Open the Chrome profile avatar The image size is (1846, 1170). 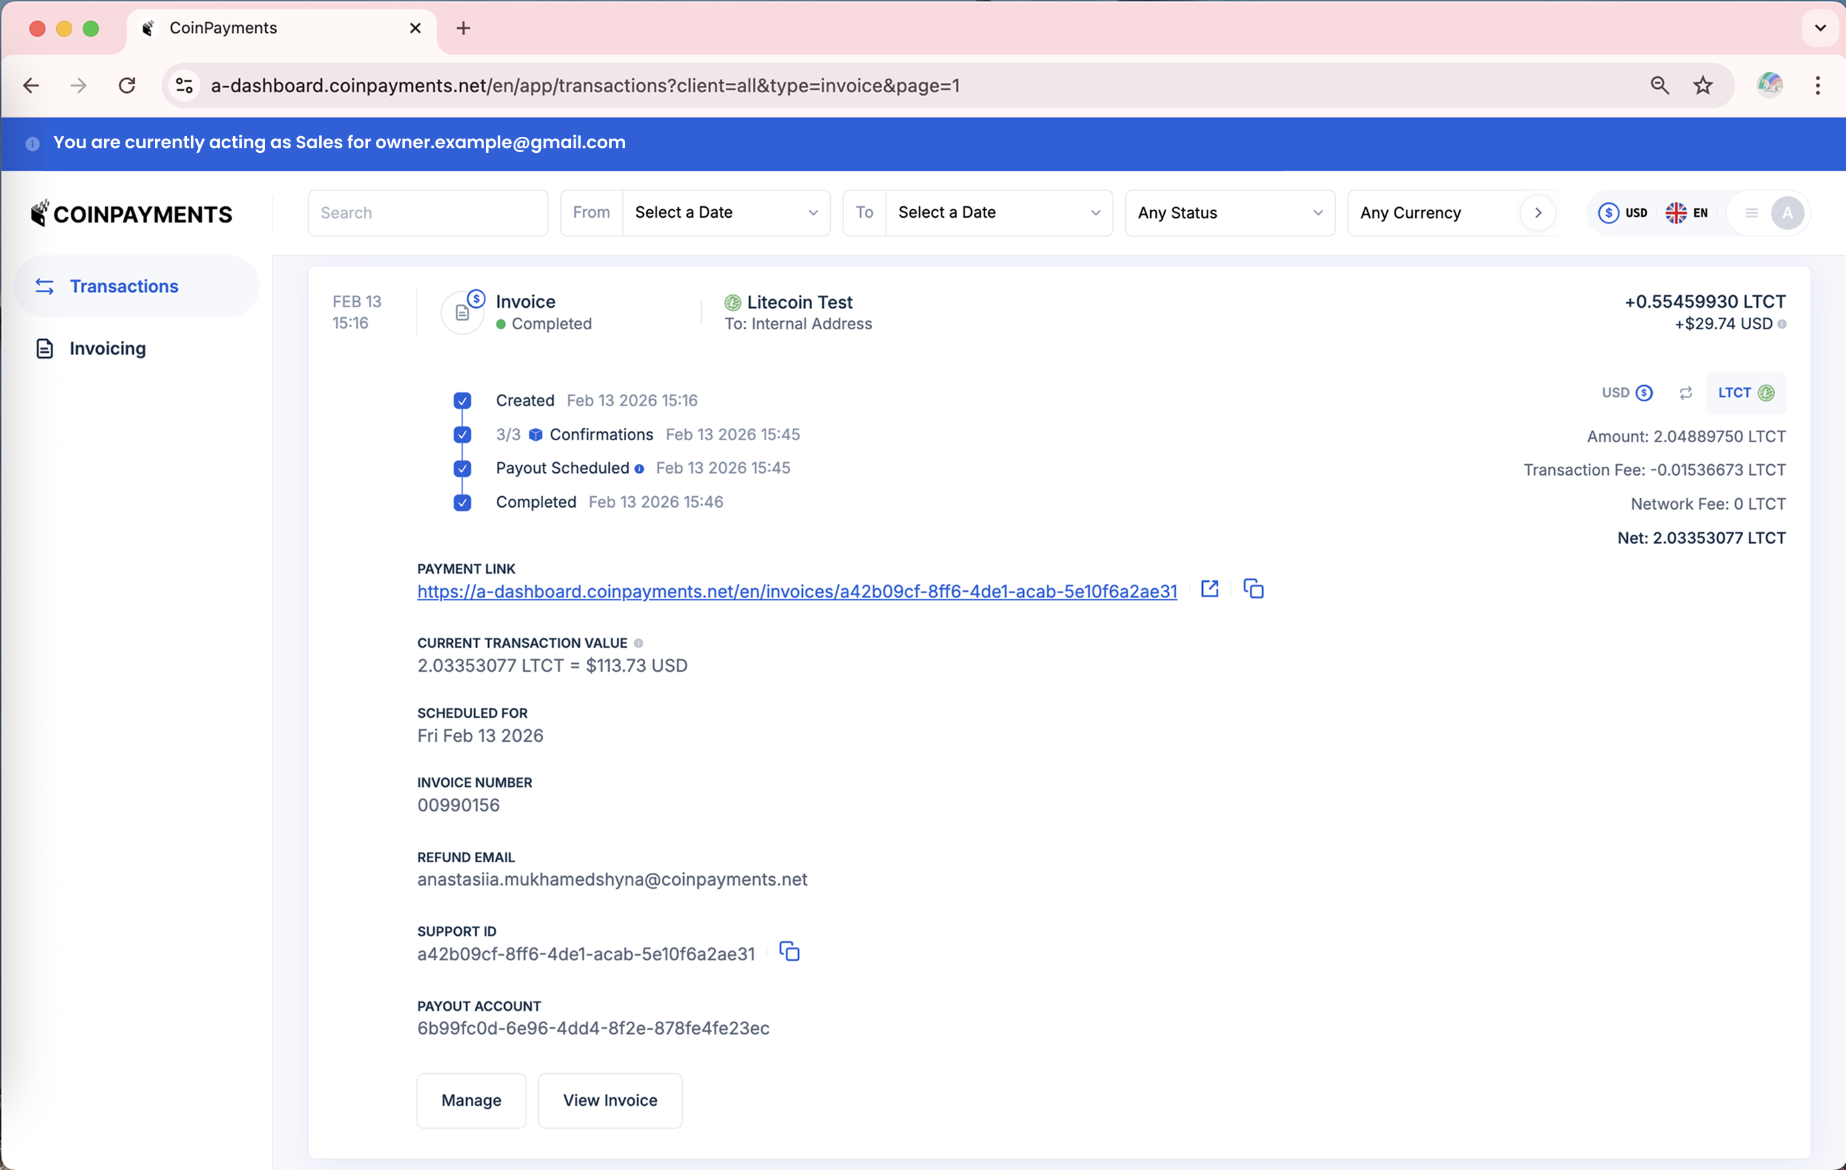point(1770,85)
